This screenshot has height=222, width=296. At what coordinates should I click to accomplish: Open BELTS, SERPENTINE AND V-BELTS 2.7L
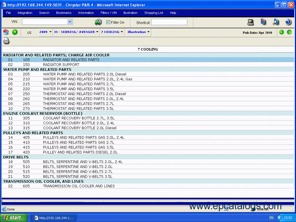pyautogui.click(x=148, y=172)
